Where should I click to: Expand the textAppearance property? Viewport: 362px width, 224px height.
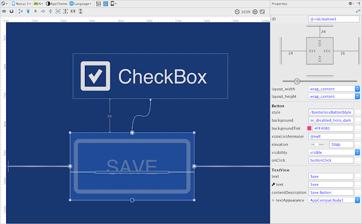pos(273,200)
